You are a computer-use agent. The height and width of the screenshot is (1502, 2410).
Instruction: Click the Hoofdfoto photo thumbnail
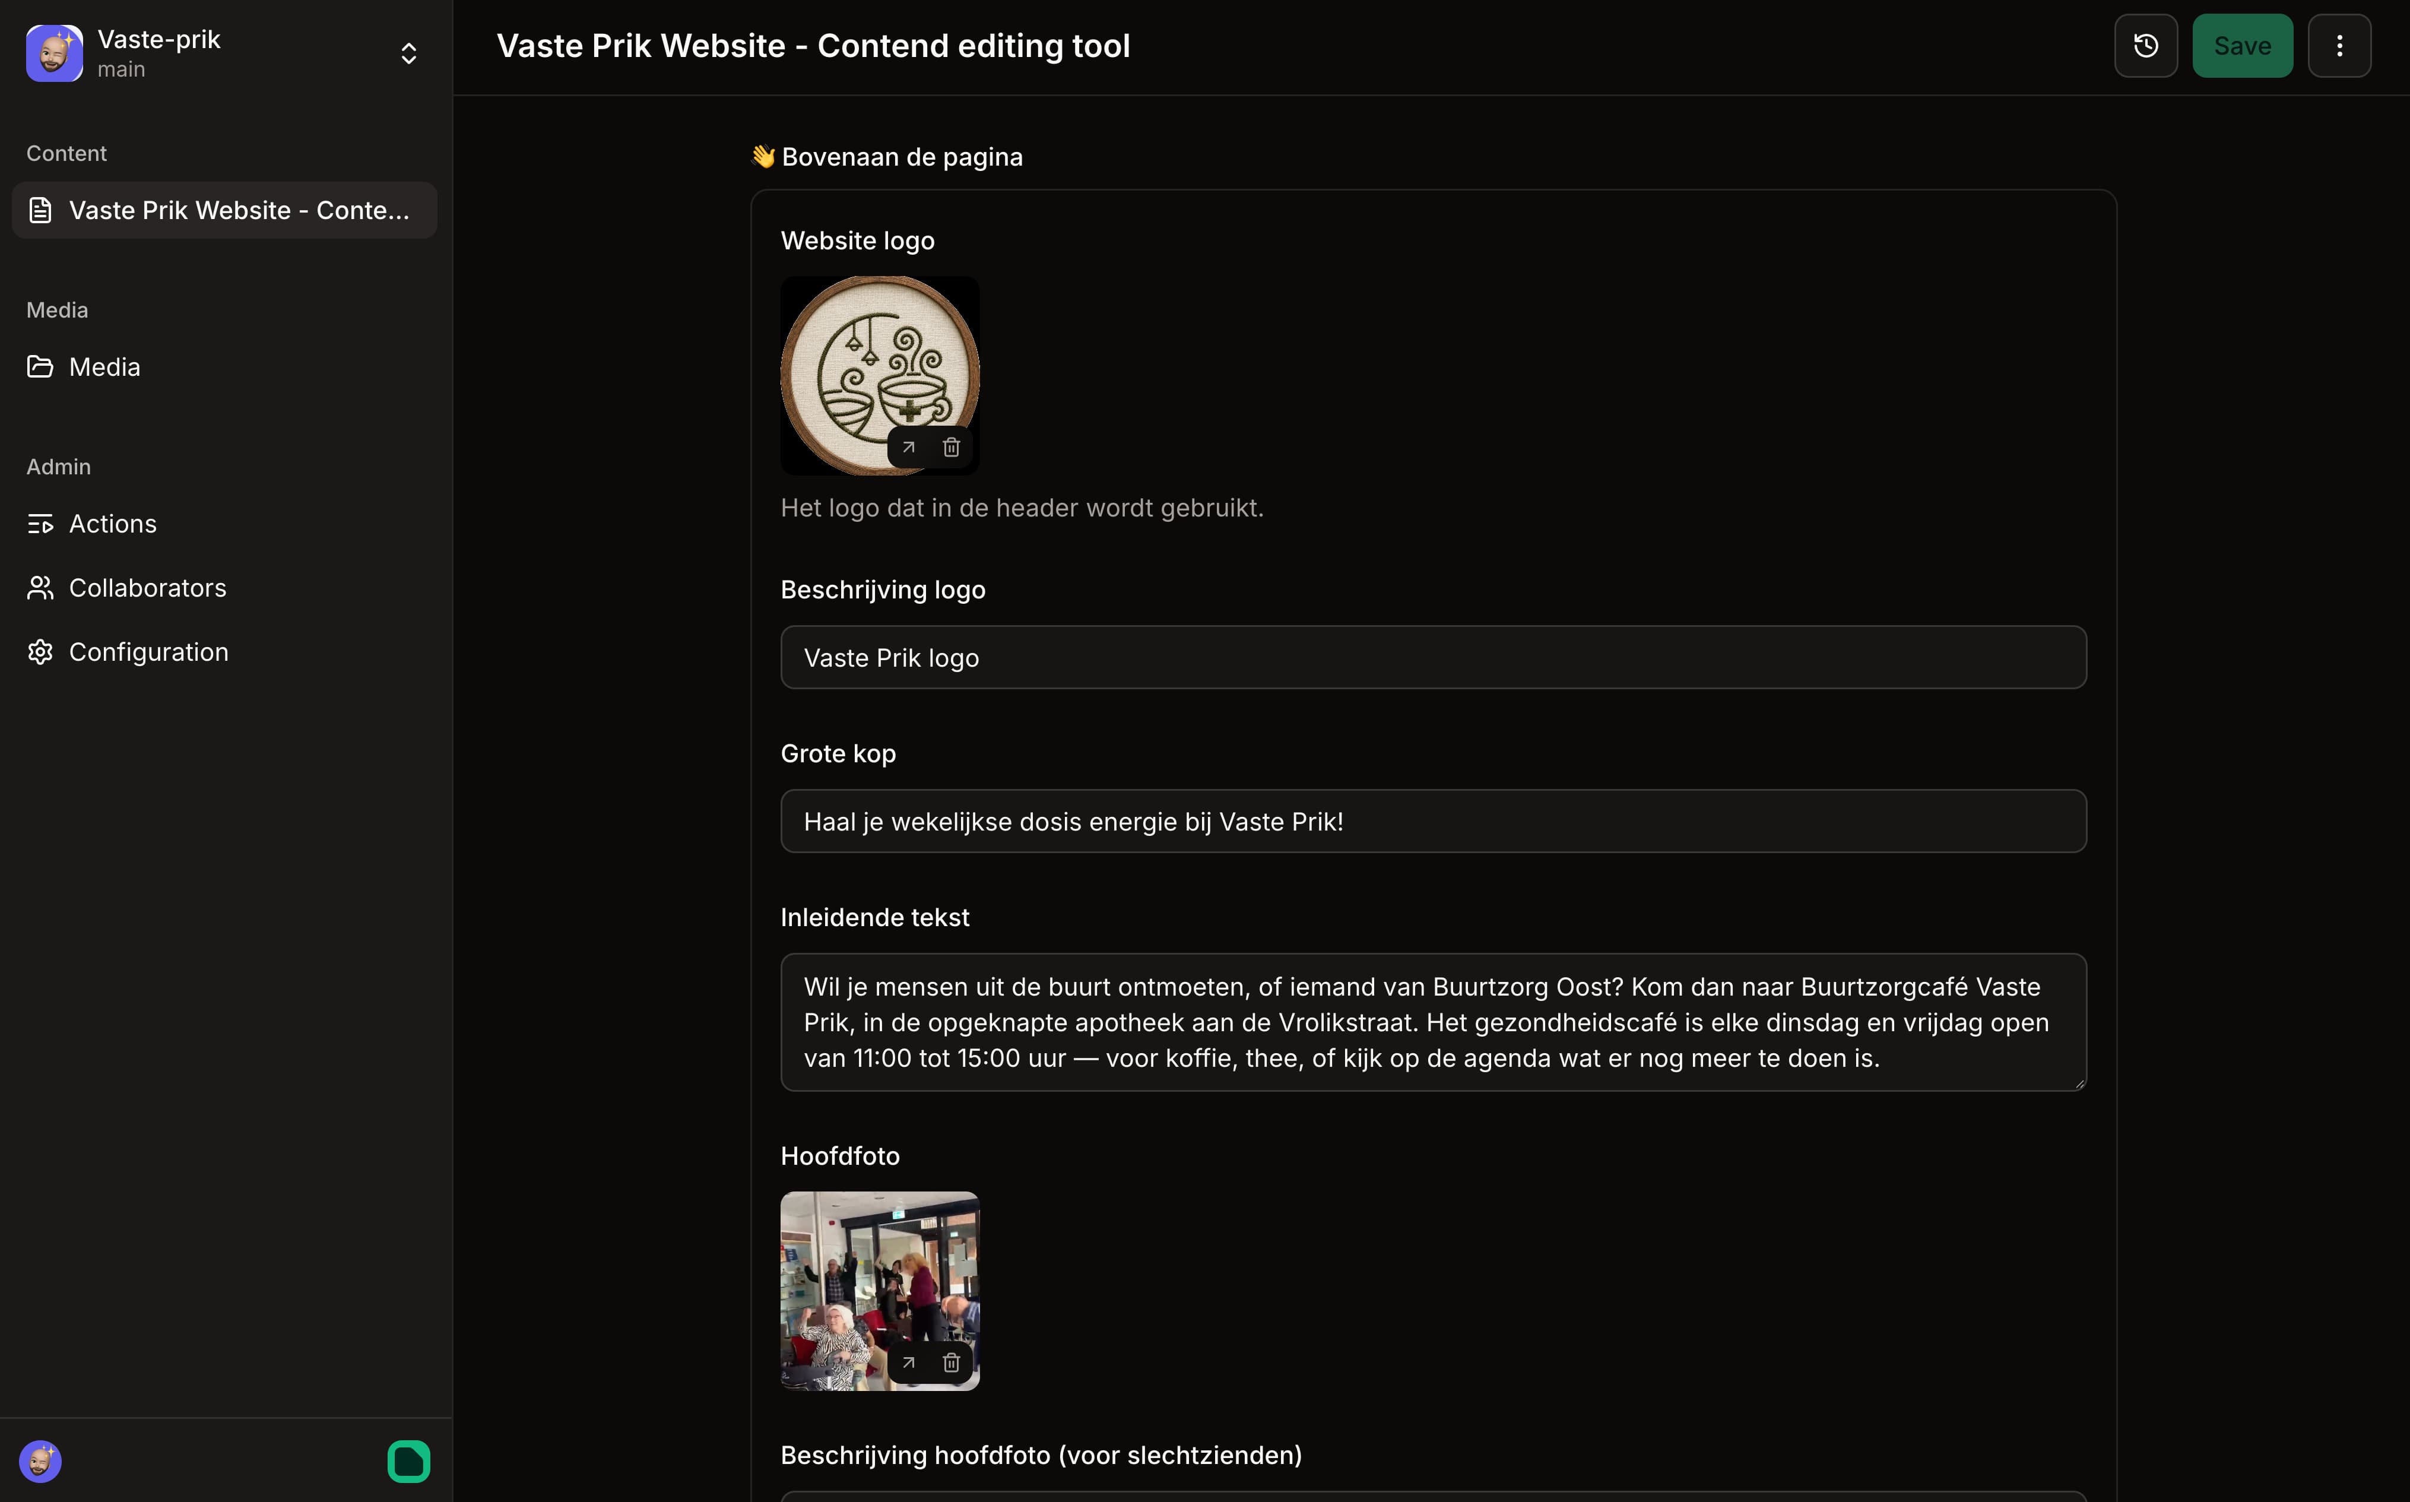tap(880, 1291)
